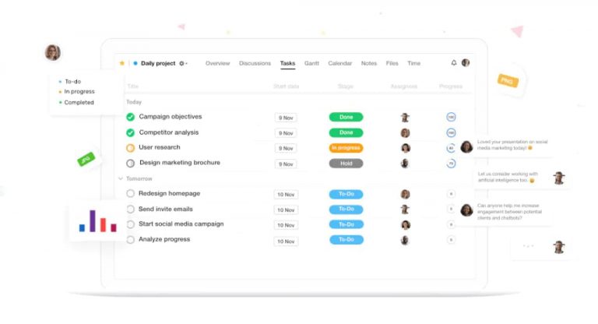This screenshot has height=324, width=598.
Task: Mark Redesign homepage task as complete
Action: click(131, 194)
